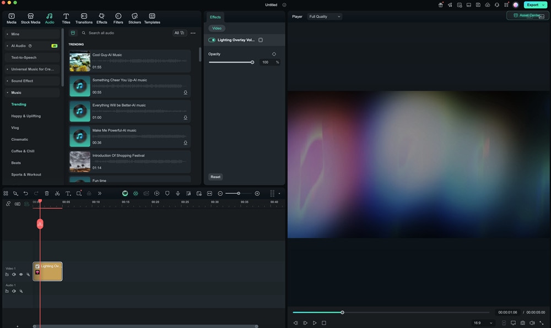Adjust the Opacity slider handle
This screenshot has width=551, height=328.
[x=252, y=62]
